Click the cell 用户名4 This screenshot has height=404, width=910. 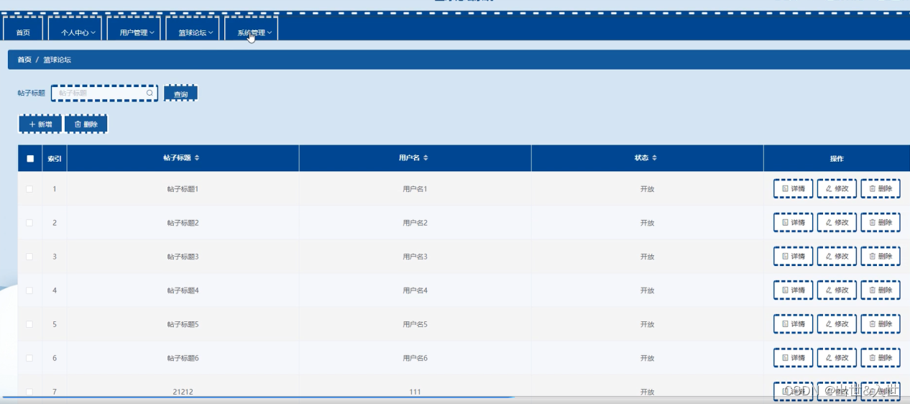point(415,290)
